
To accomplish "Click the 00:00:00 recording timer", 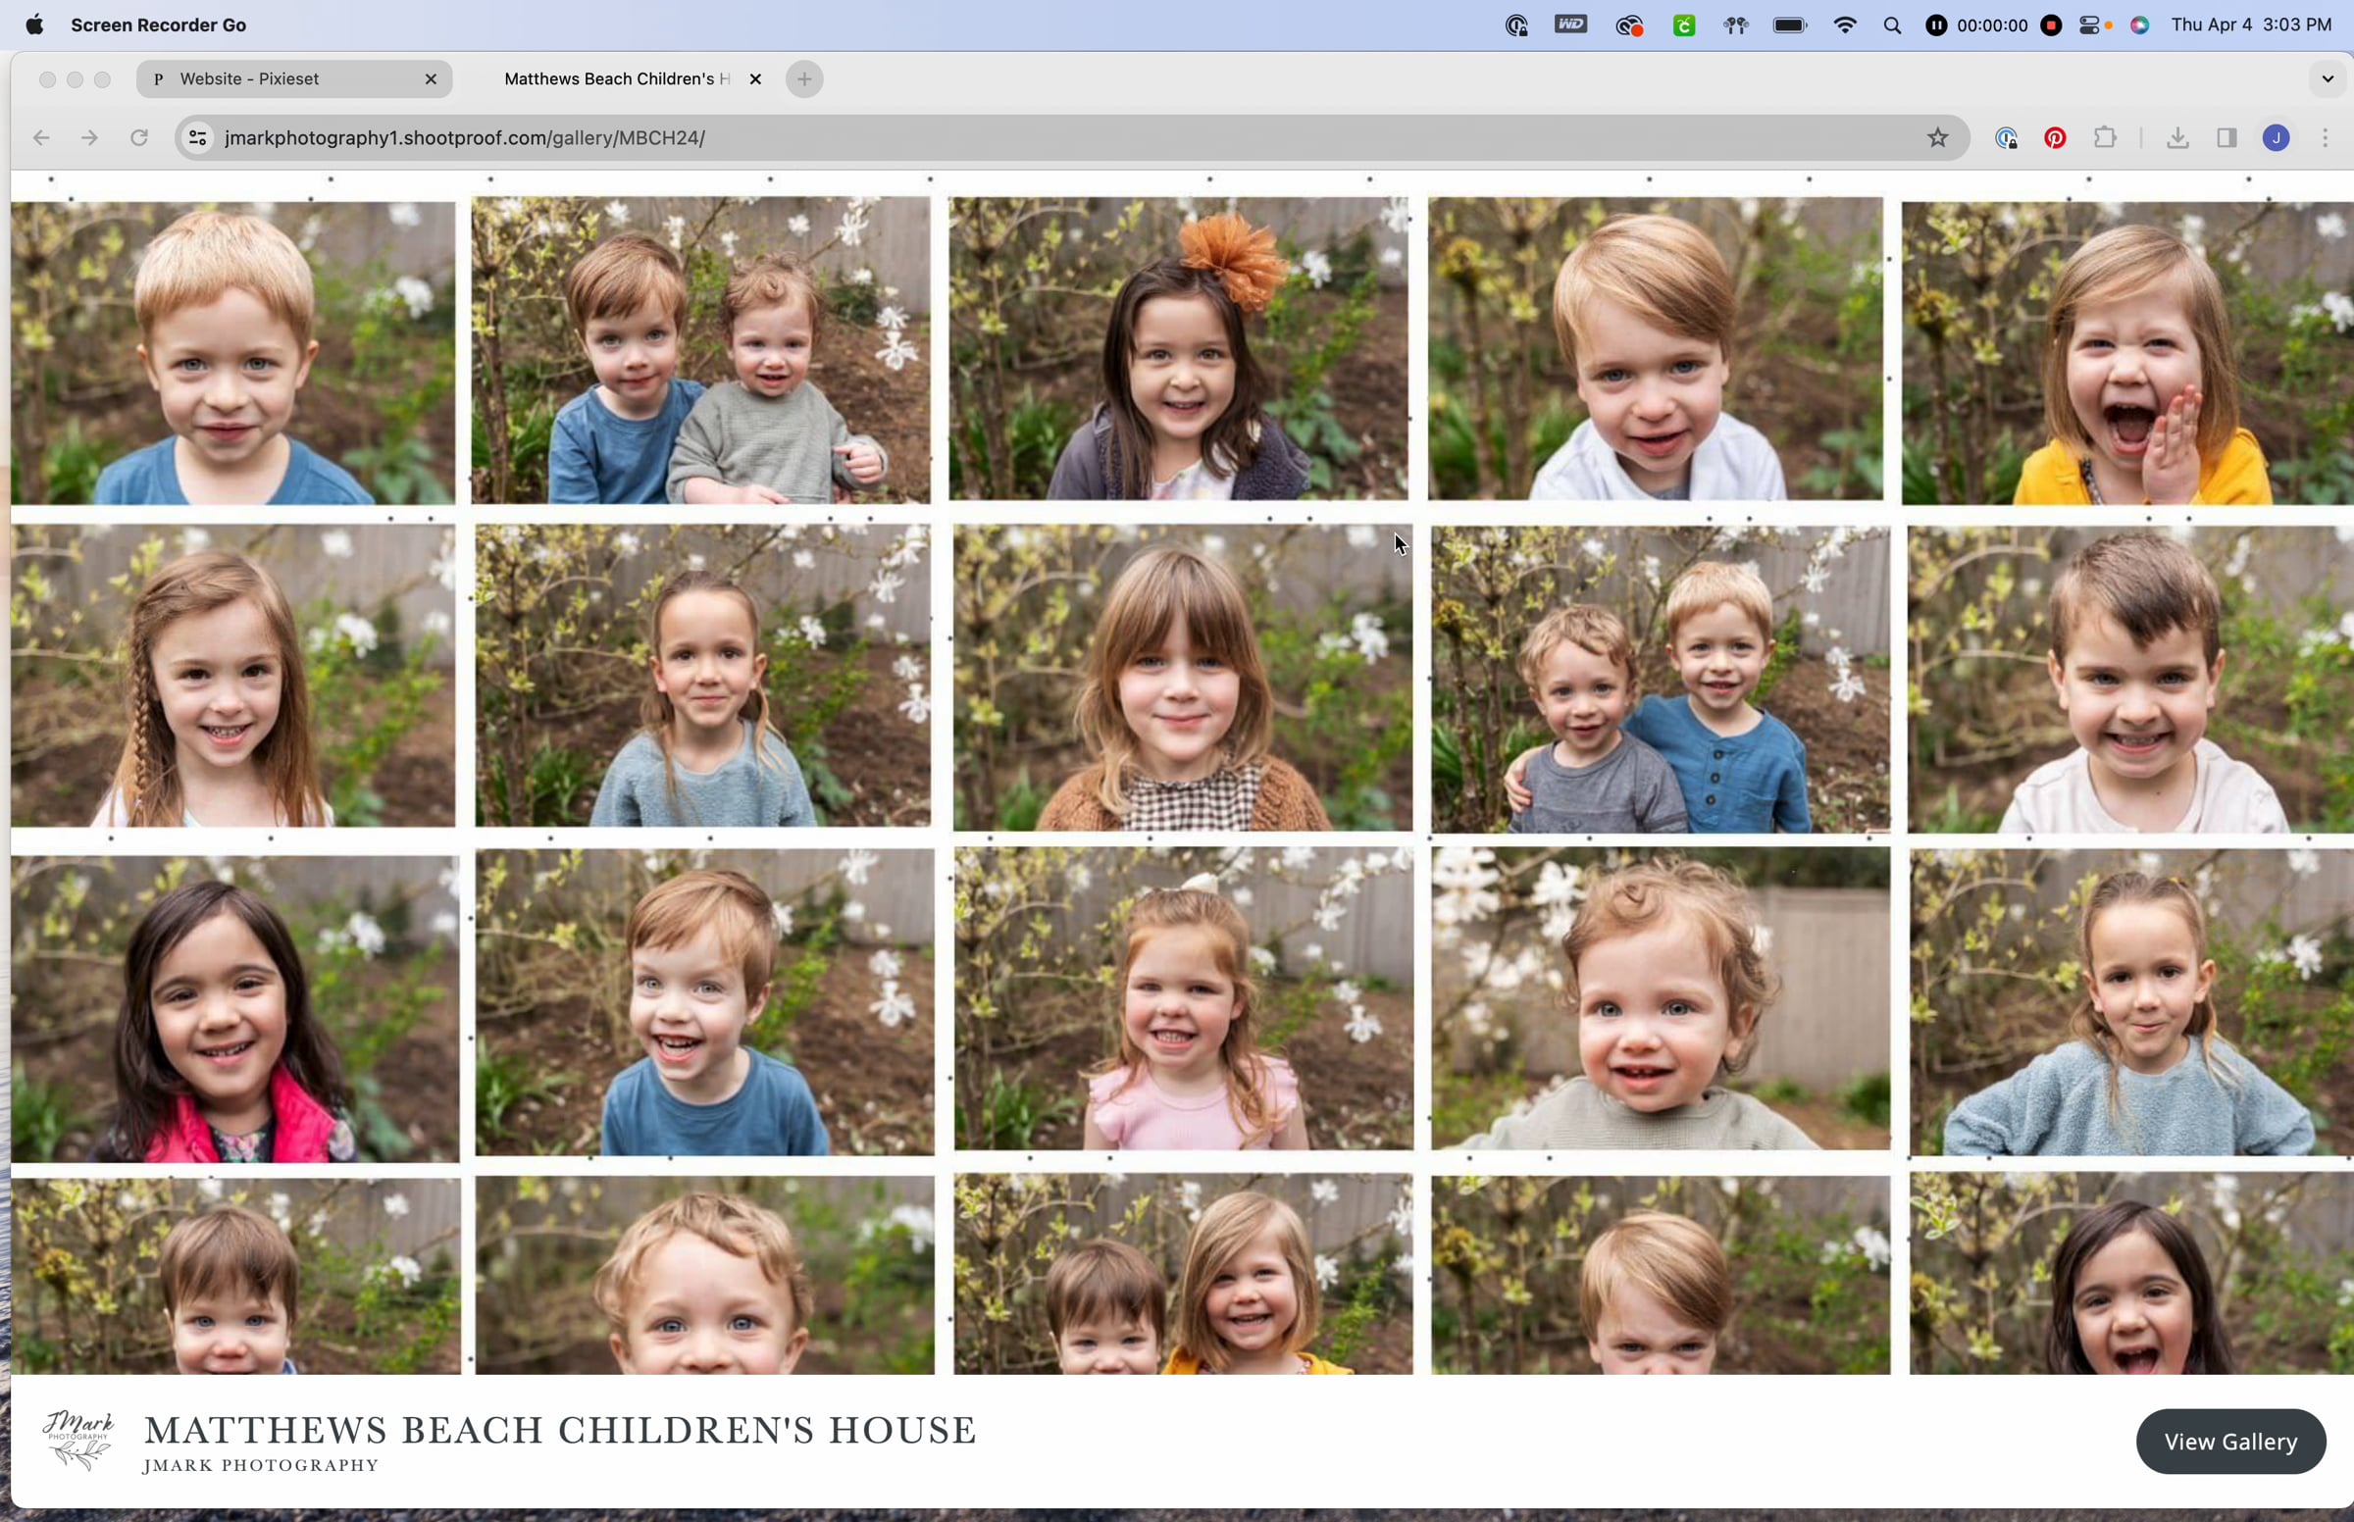I will 1992,25.
